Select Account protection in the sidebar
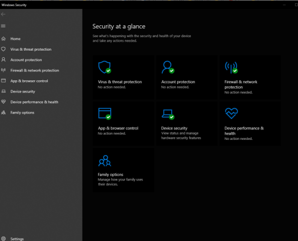 26,60
